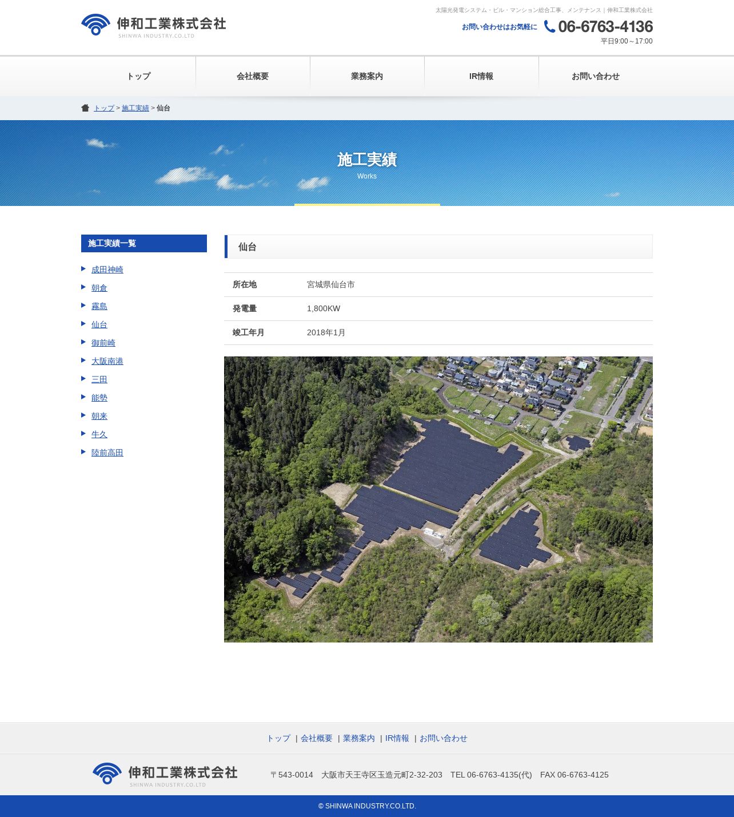
Task: Open the 三田 works link
Action: [99, 379]
